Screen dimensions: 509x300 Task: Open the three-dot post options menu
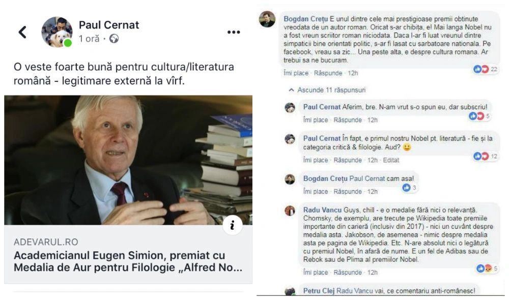(x=234, y=32)
